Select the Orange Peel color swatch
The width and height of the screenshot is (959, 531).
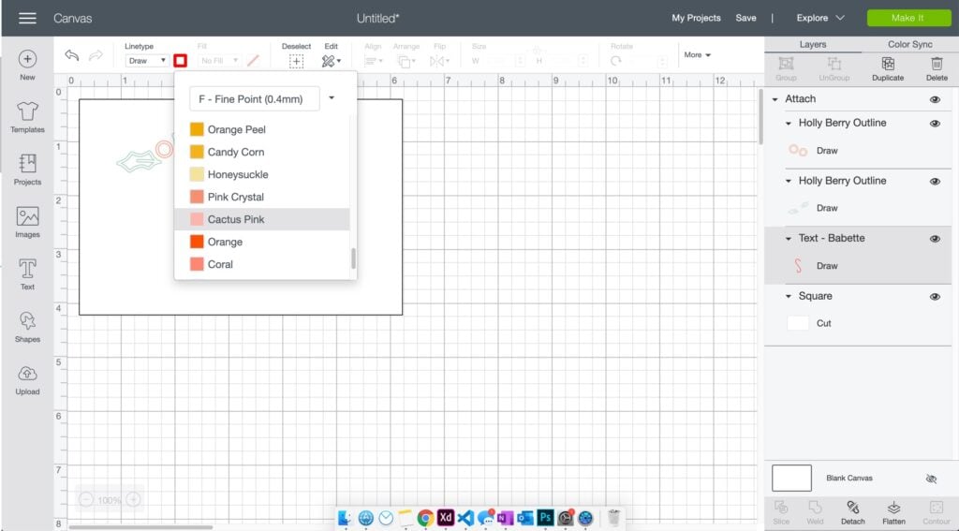tap(197, 129)
